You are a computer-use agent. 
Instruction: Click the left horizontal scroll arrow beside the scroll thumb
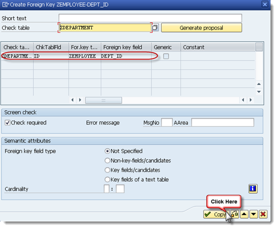click(72, 100)
